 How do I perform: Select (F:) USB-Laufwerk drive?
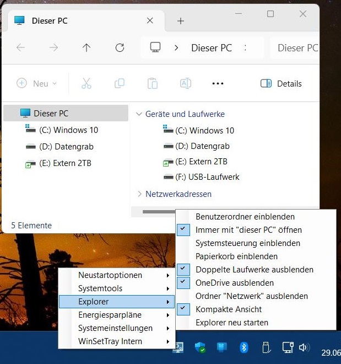coord(201,177)
